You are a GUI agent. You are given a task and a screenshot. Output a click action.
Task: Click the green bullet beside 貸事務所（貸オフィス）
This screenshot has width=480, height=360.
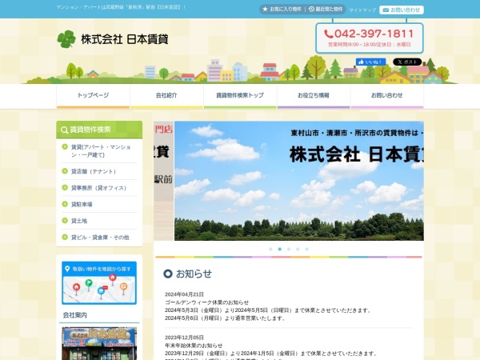(65, 187)
